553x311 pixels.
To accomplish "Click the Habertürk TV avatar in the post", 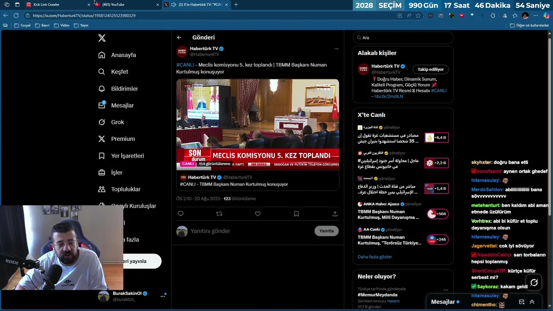I will point(182,51).
